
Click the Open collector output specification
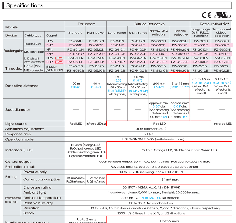155,162
